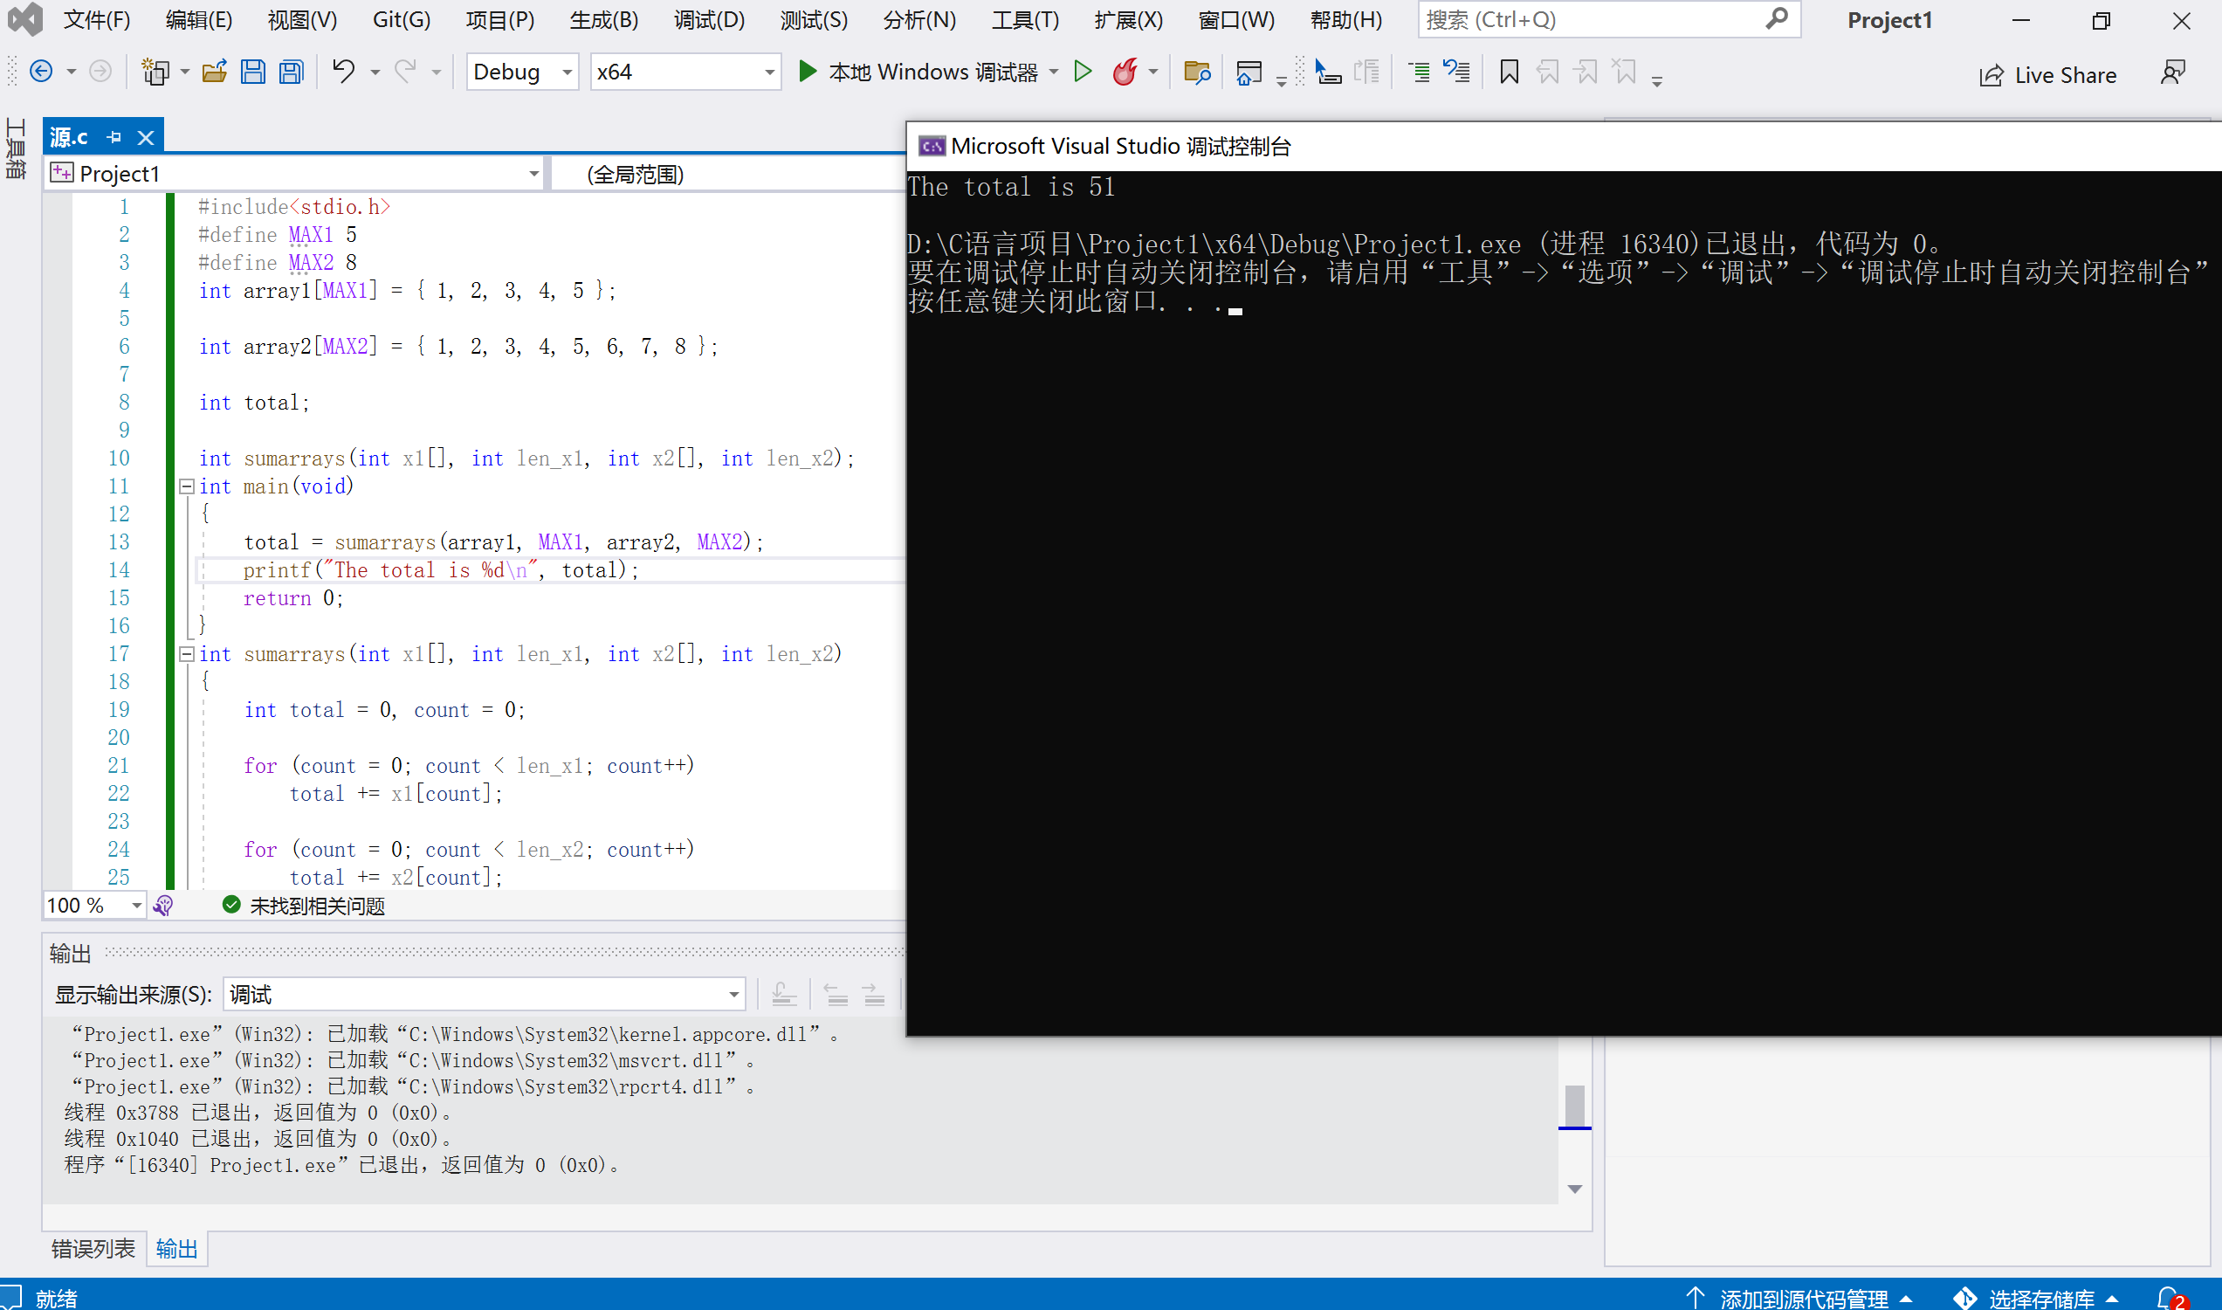Open the x64 platform dropdown

(x=685, y=72)
